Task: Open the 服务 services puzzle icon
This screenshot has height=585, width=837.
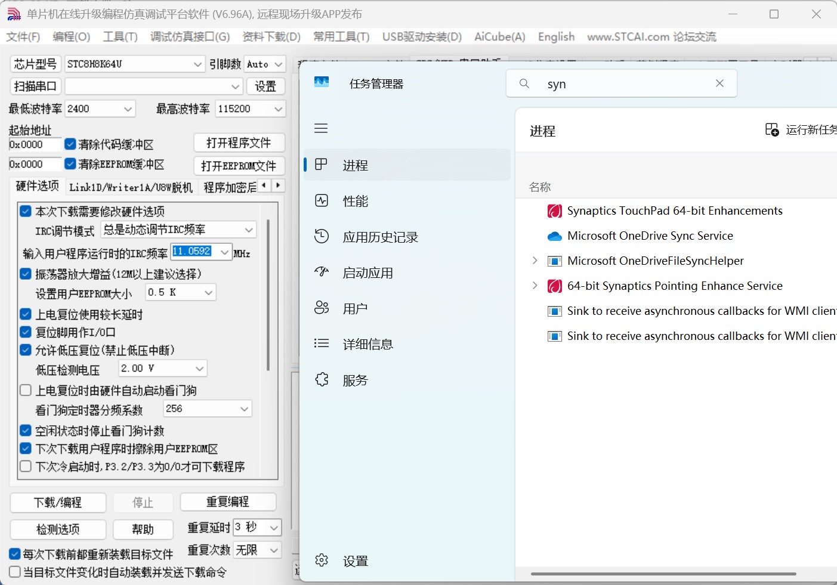Action: (x=322, y=380)
